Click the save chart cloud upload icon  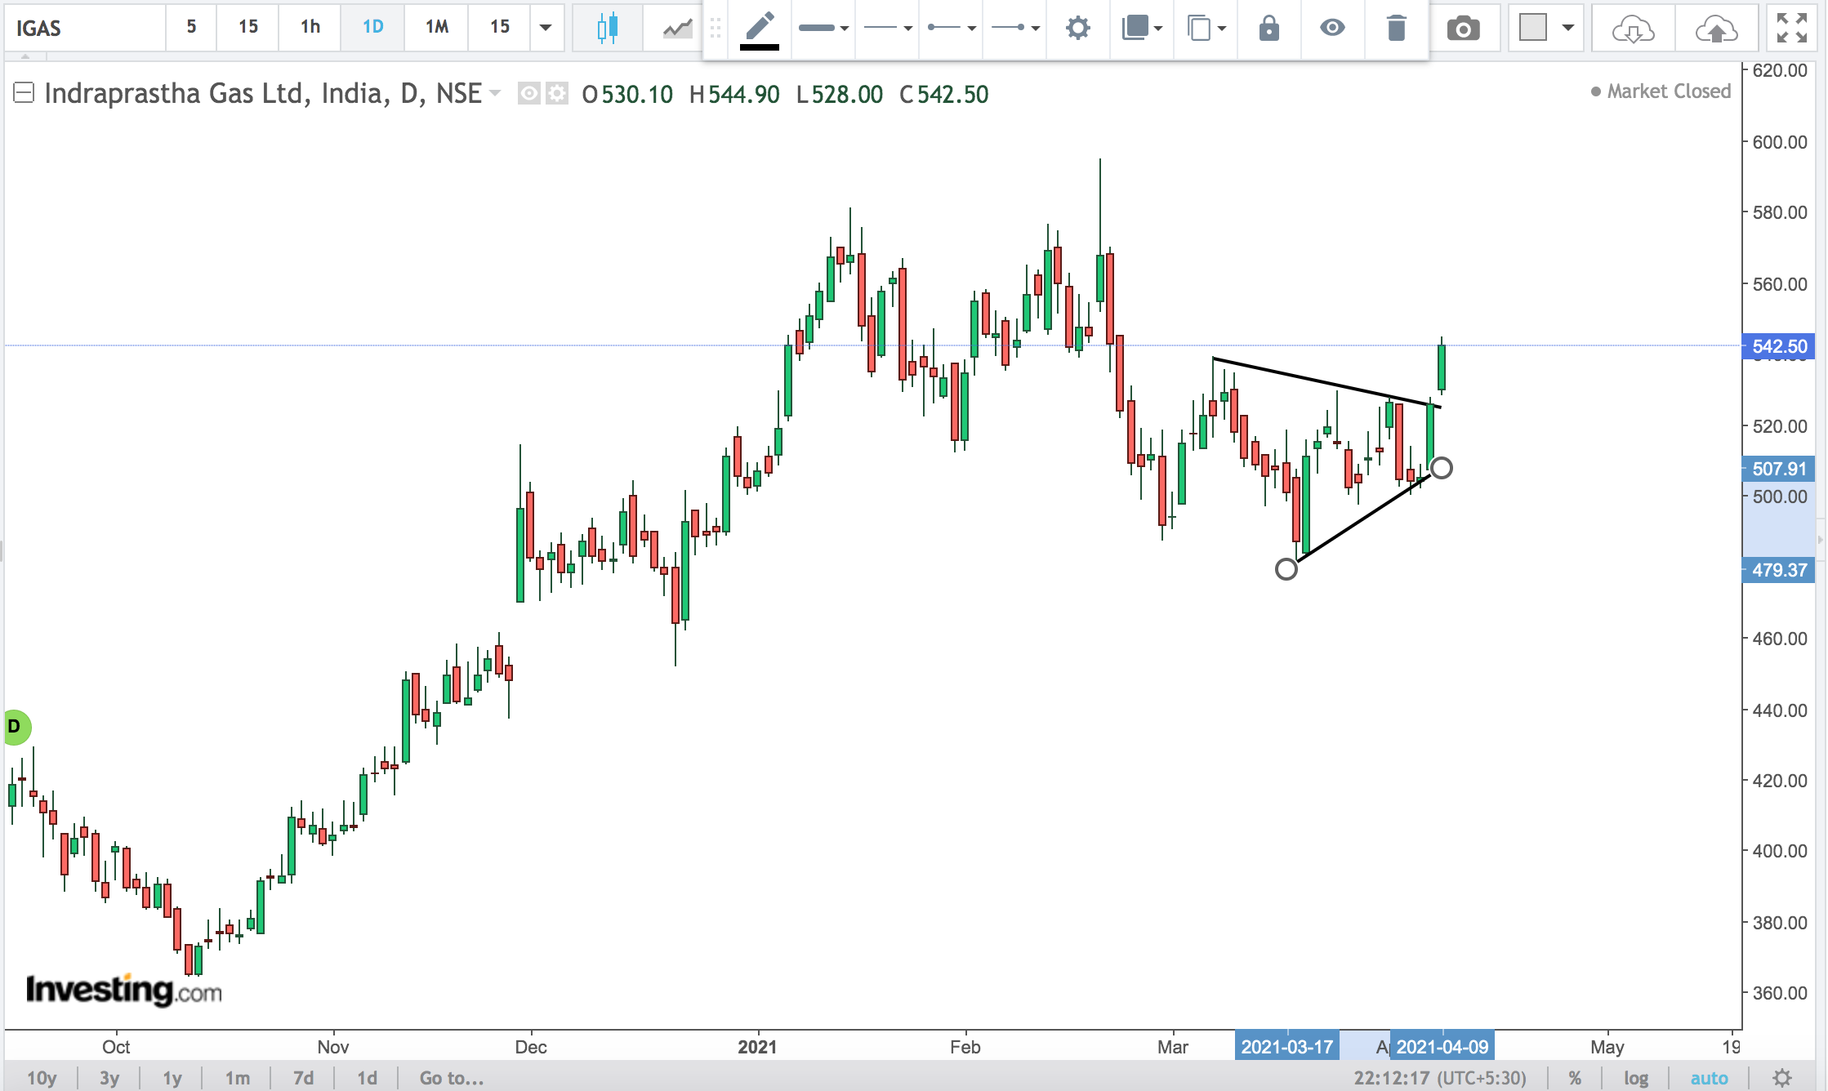[x=1716, y=30]
